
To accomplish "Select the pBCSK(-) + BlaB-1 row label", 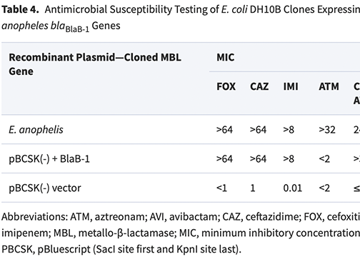I will 49,159.
